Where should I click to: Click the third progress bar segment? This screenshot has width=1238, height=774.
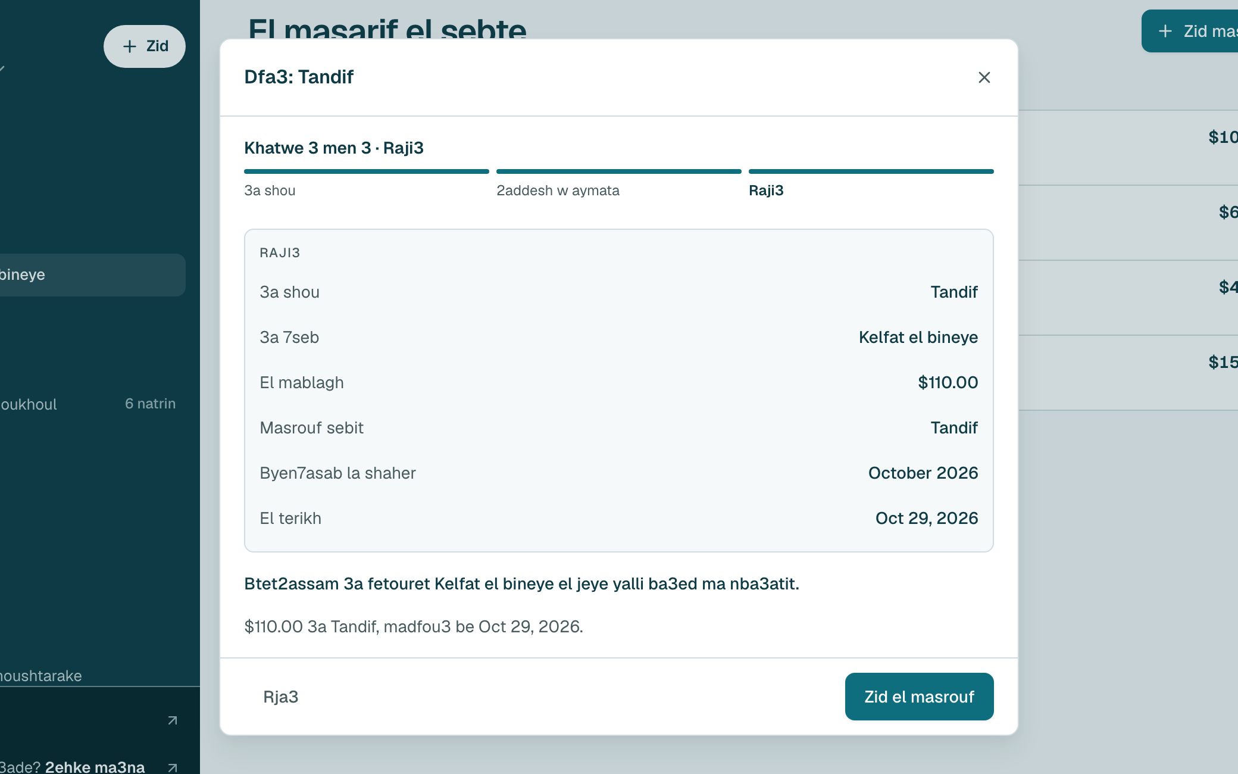pyautogui.click(x=871, y=171)
